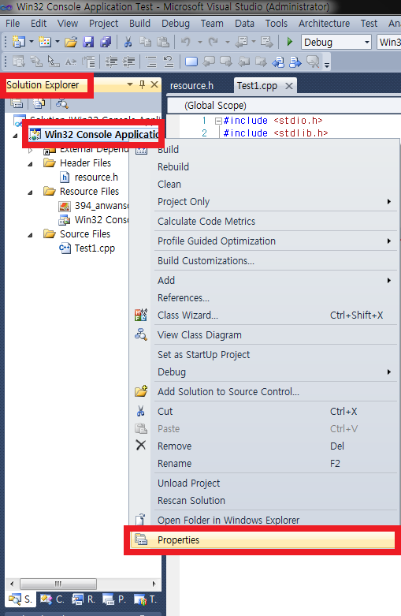Collapse the Source Files folder
The width and height of the screenshot is (401, 616).
coord(30,235)
